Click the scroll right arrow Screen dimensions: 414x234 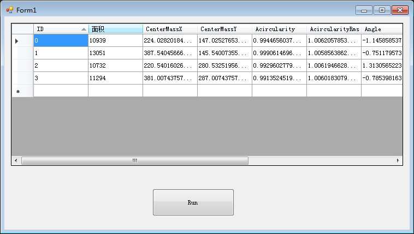[x=398, y=161]
